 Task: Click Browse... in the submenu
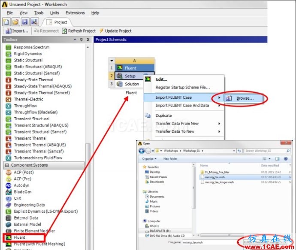244,98
